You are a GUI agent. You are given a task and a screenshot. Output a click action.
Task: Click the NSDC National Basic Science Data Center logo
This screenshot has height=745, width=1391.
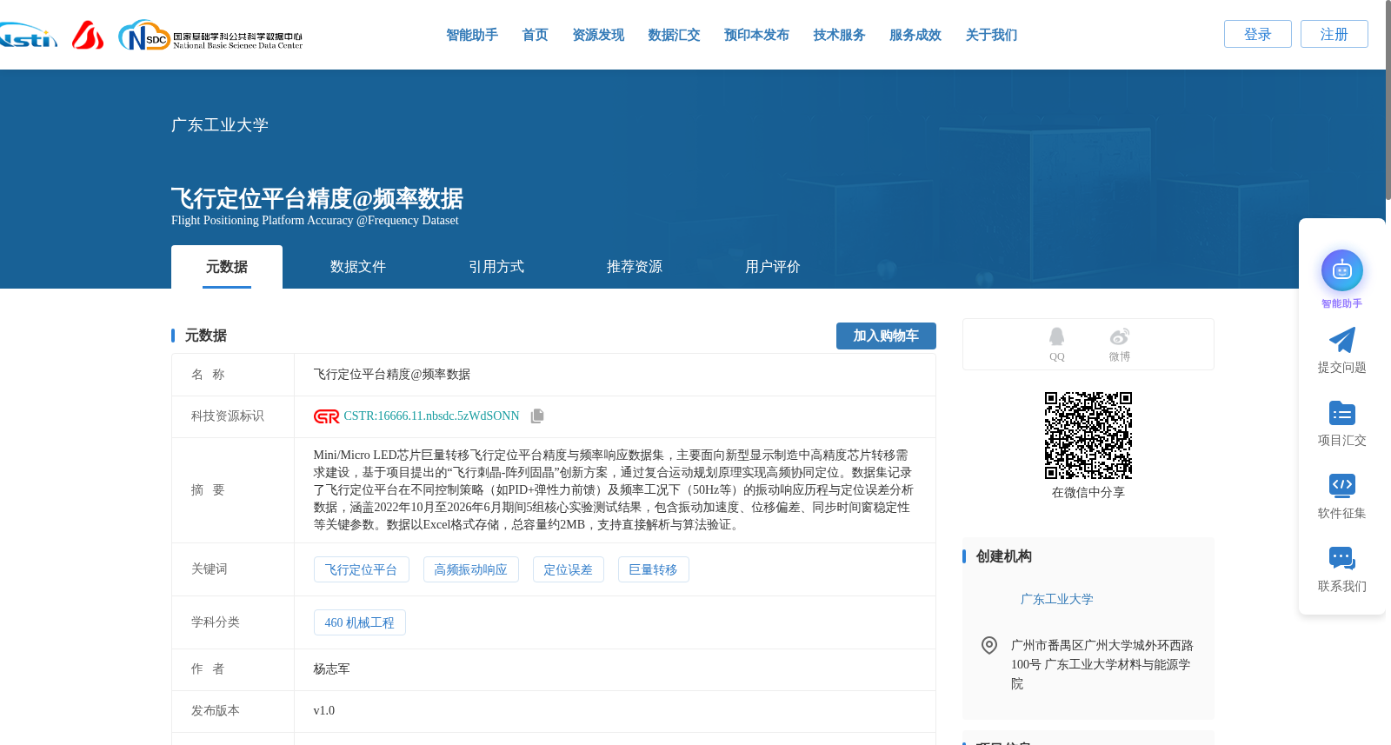click(x=210, y=36)
